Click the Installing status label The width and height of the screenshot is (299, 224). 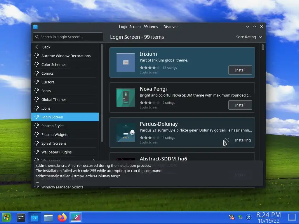click(x=243, y=140)
